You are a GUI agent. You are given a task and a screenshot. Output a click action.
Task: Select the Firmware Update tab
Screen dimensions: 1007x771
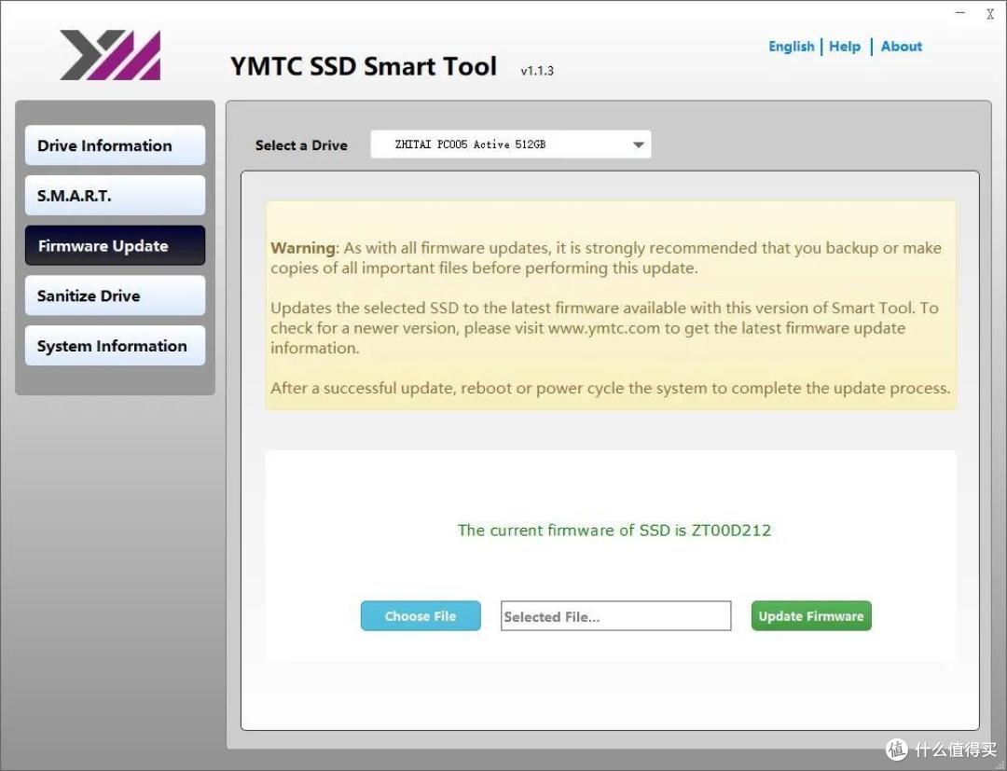tap(115, 245)
